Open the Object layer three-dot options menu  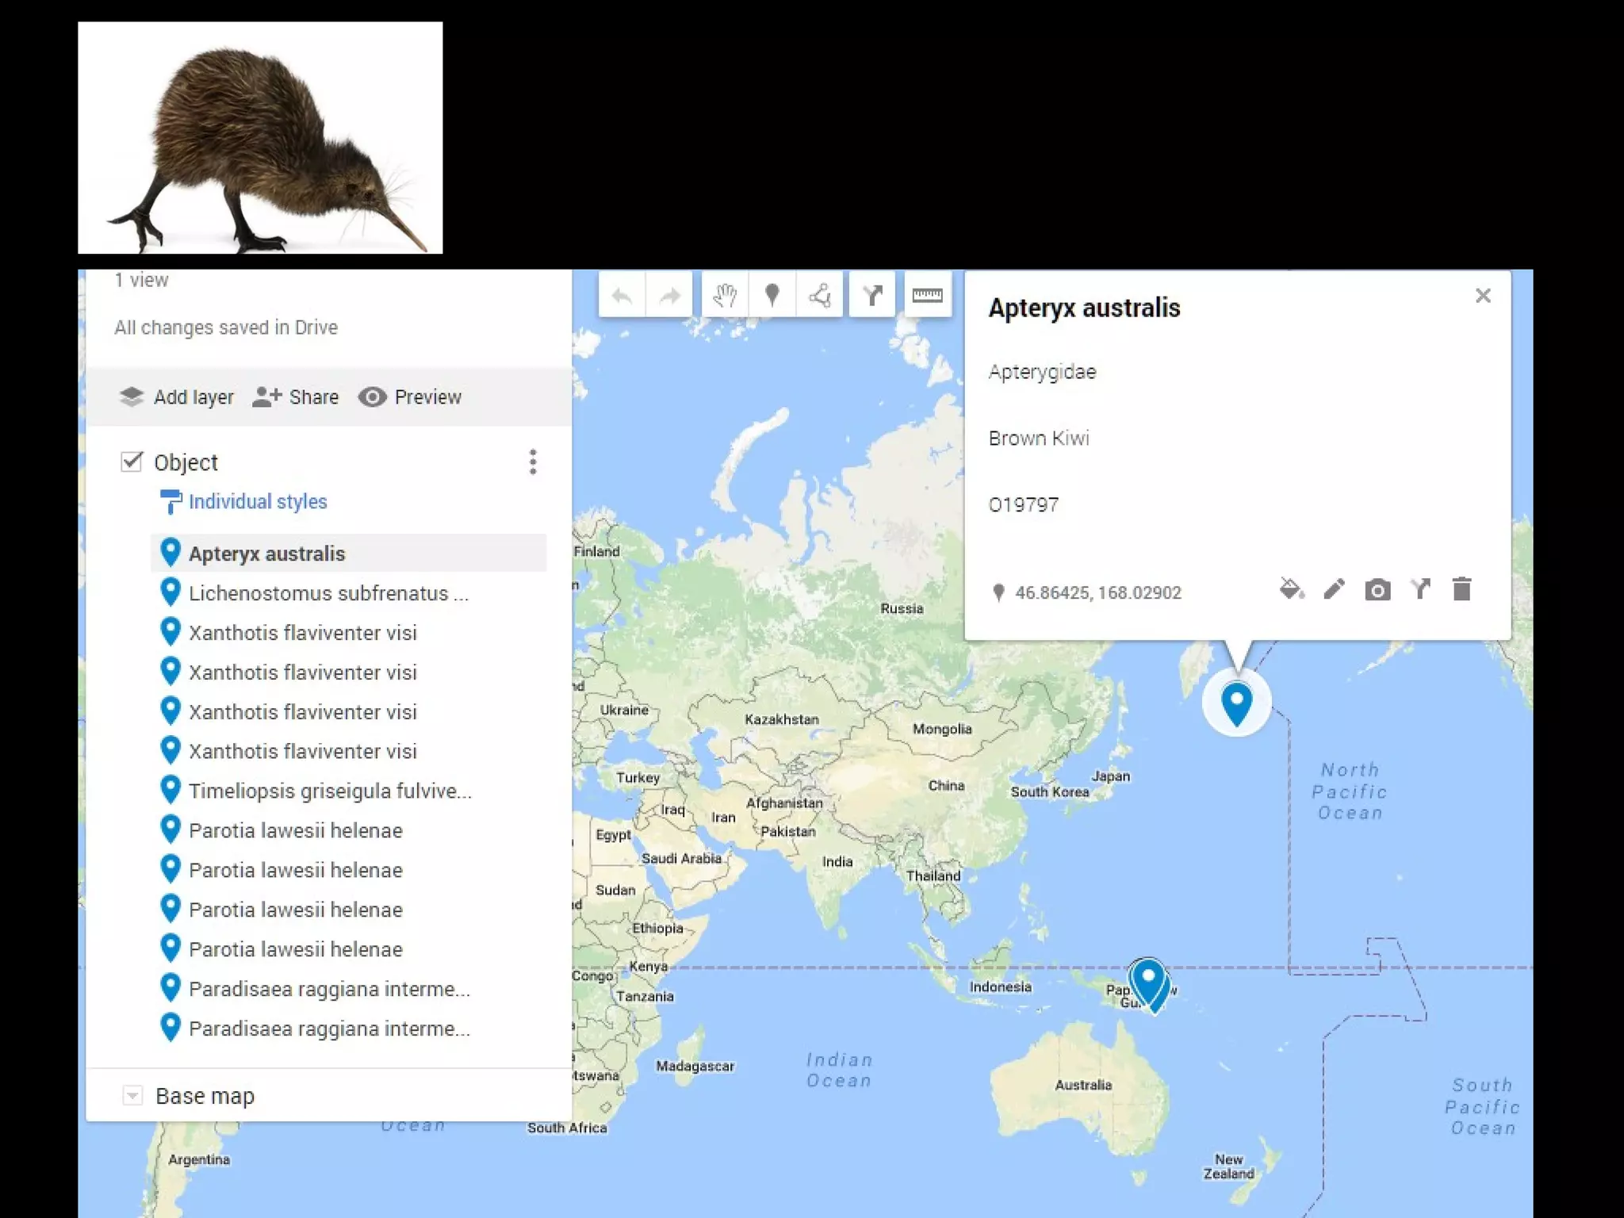click(533, 462)
